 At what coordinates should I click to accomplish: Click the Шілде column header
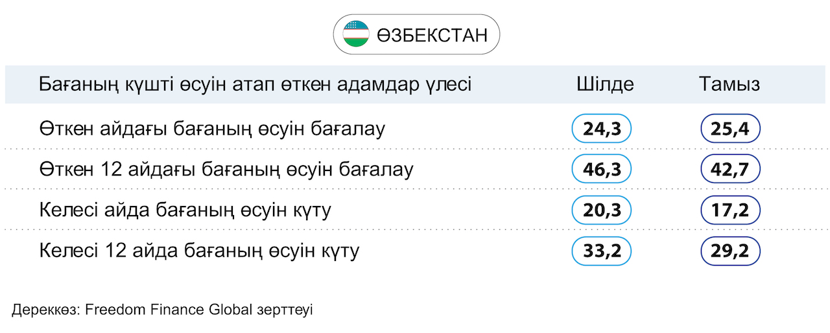[605, 85]
